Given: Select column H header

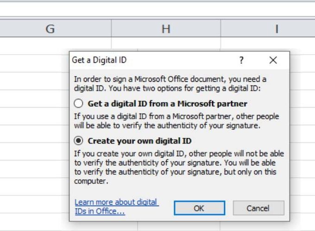Looking at the screenshot, I should 166,29.
